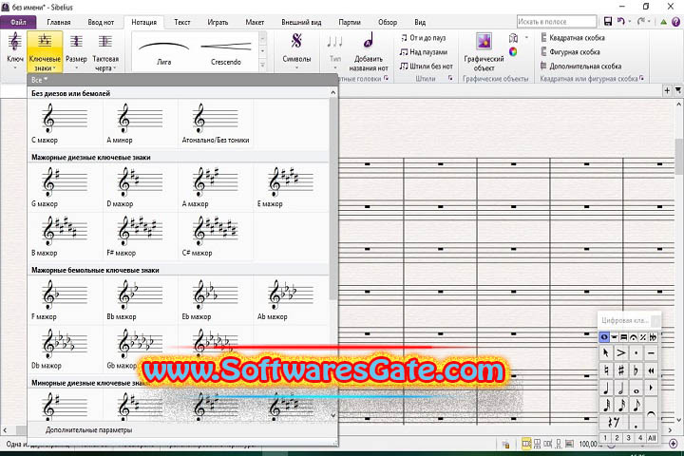
Task: Open the Файл tab
Action: (18, 22)
